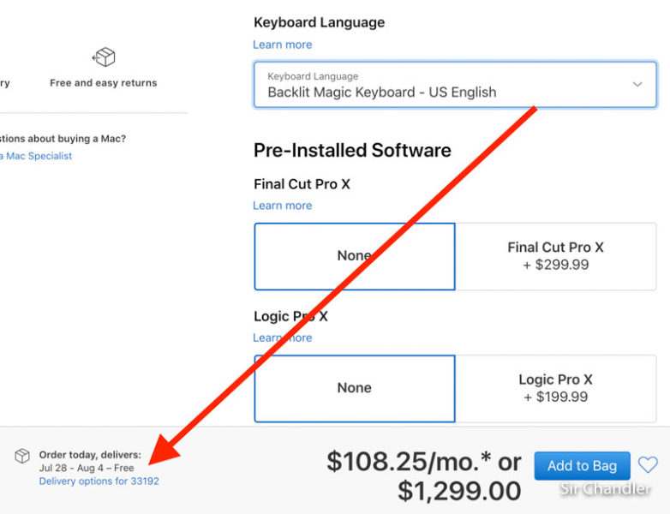Open Delivery options for 33192 link
The height and width of the screenshot is (514, 670).
click(99, 481)
